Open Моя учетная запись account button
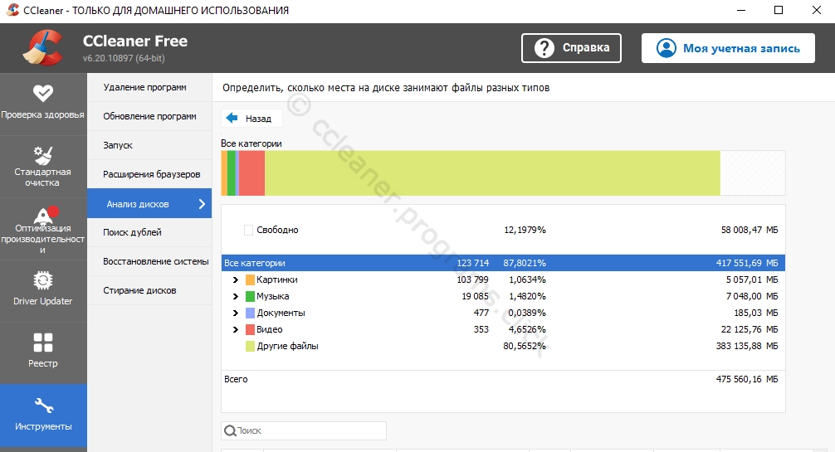Viewport: 835px width, 452px height. (728, 48)
